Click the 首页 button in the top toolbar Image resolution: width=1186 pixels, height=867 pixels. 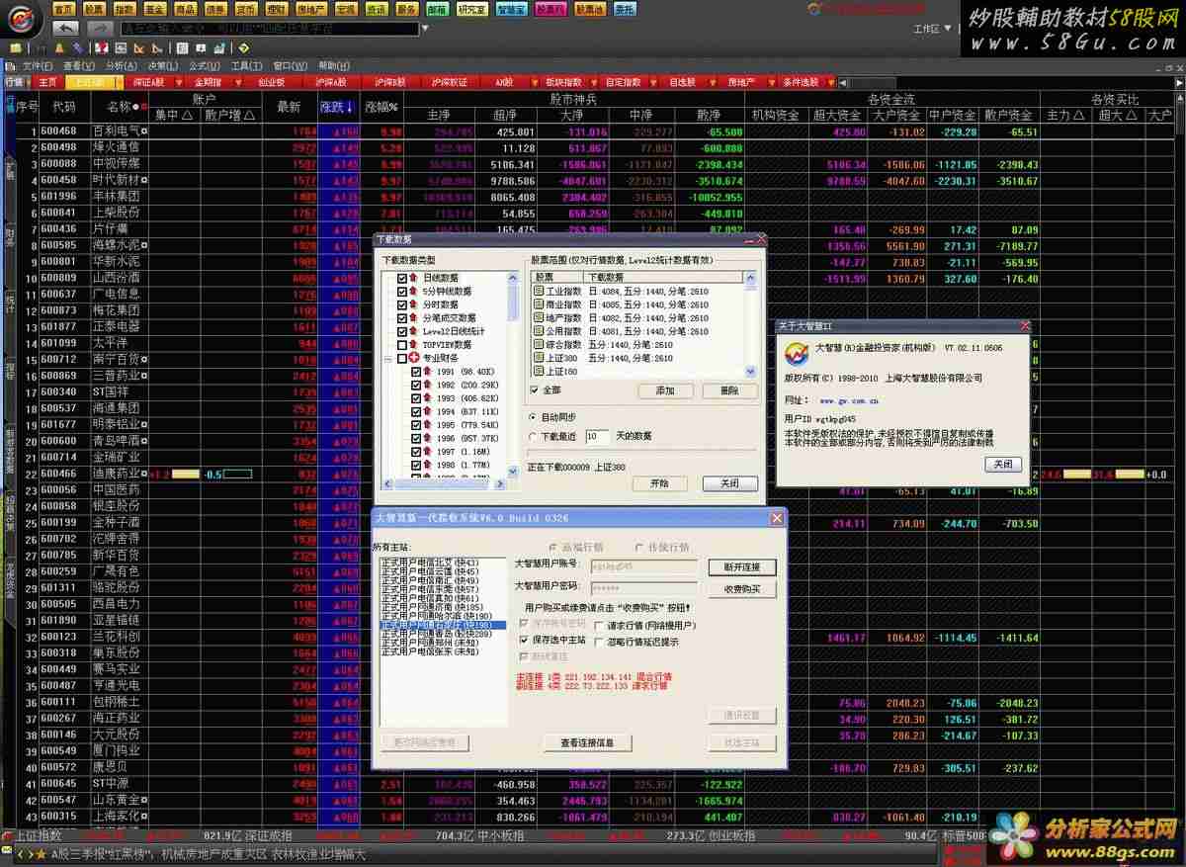coord(63,8)
